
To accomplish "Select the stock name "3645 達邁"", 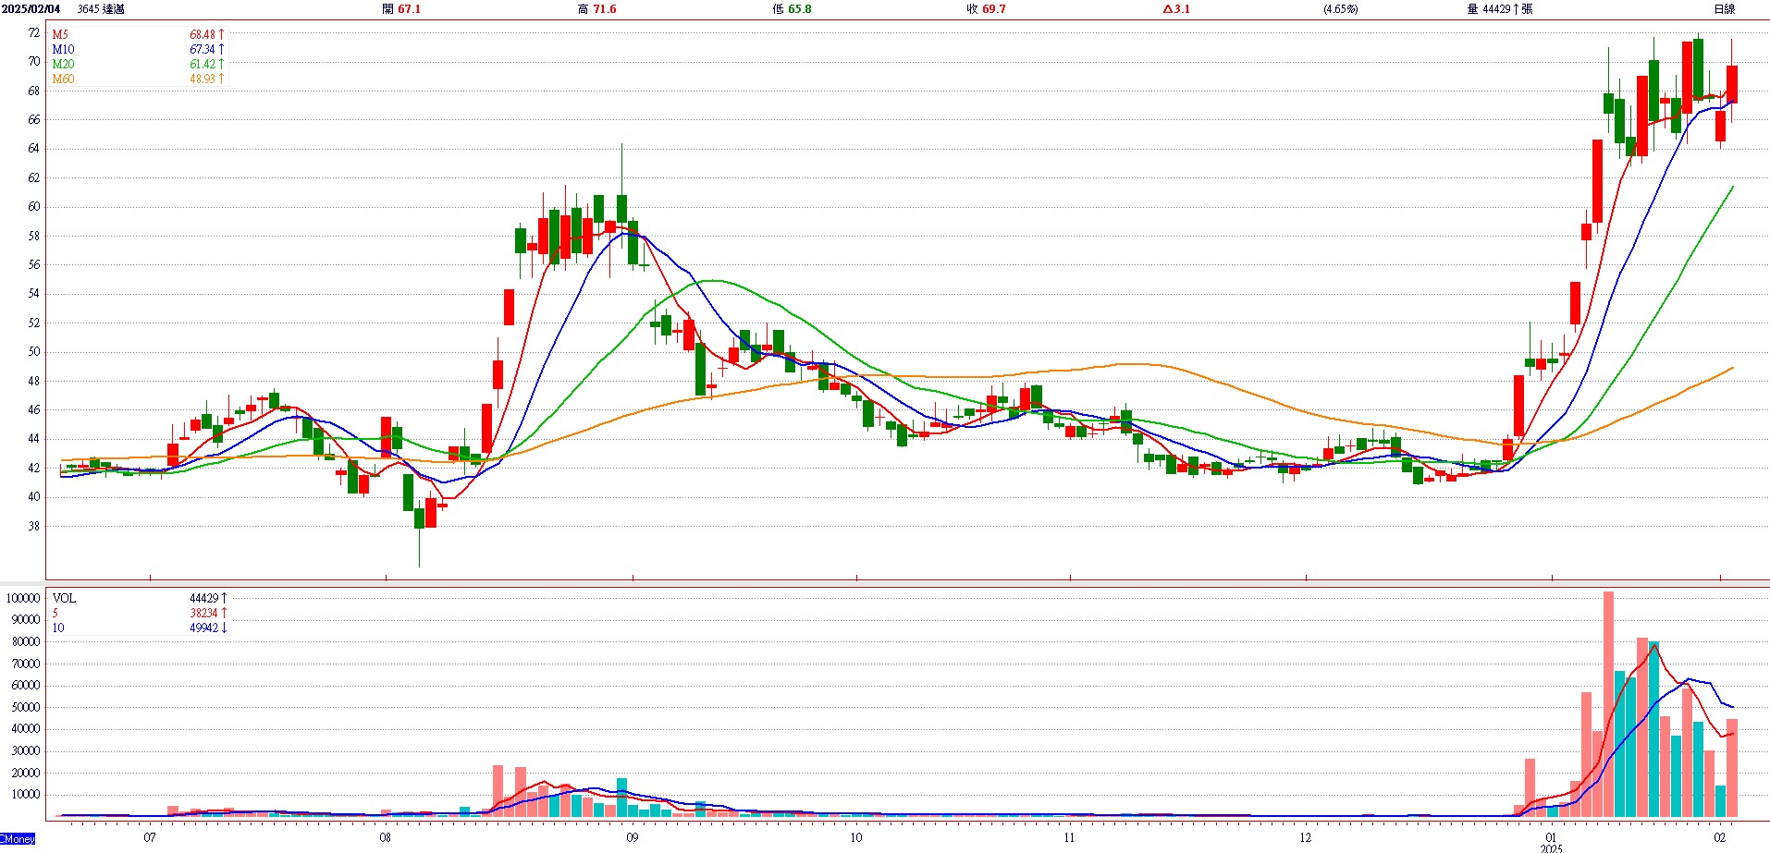I will coord(101,9).
